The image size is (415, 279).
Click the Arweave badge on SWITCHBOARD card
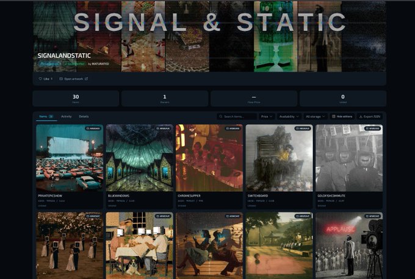[x=303, y=129]
